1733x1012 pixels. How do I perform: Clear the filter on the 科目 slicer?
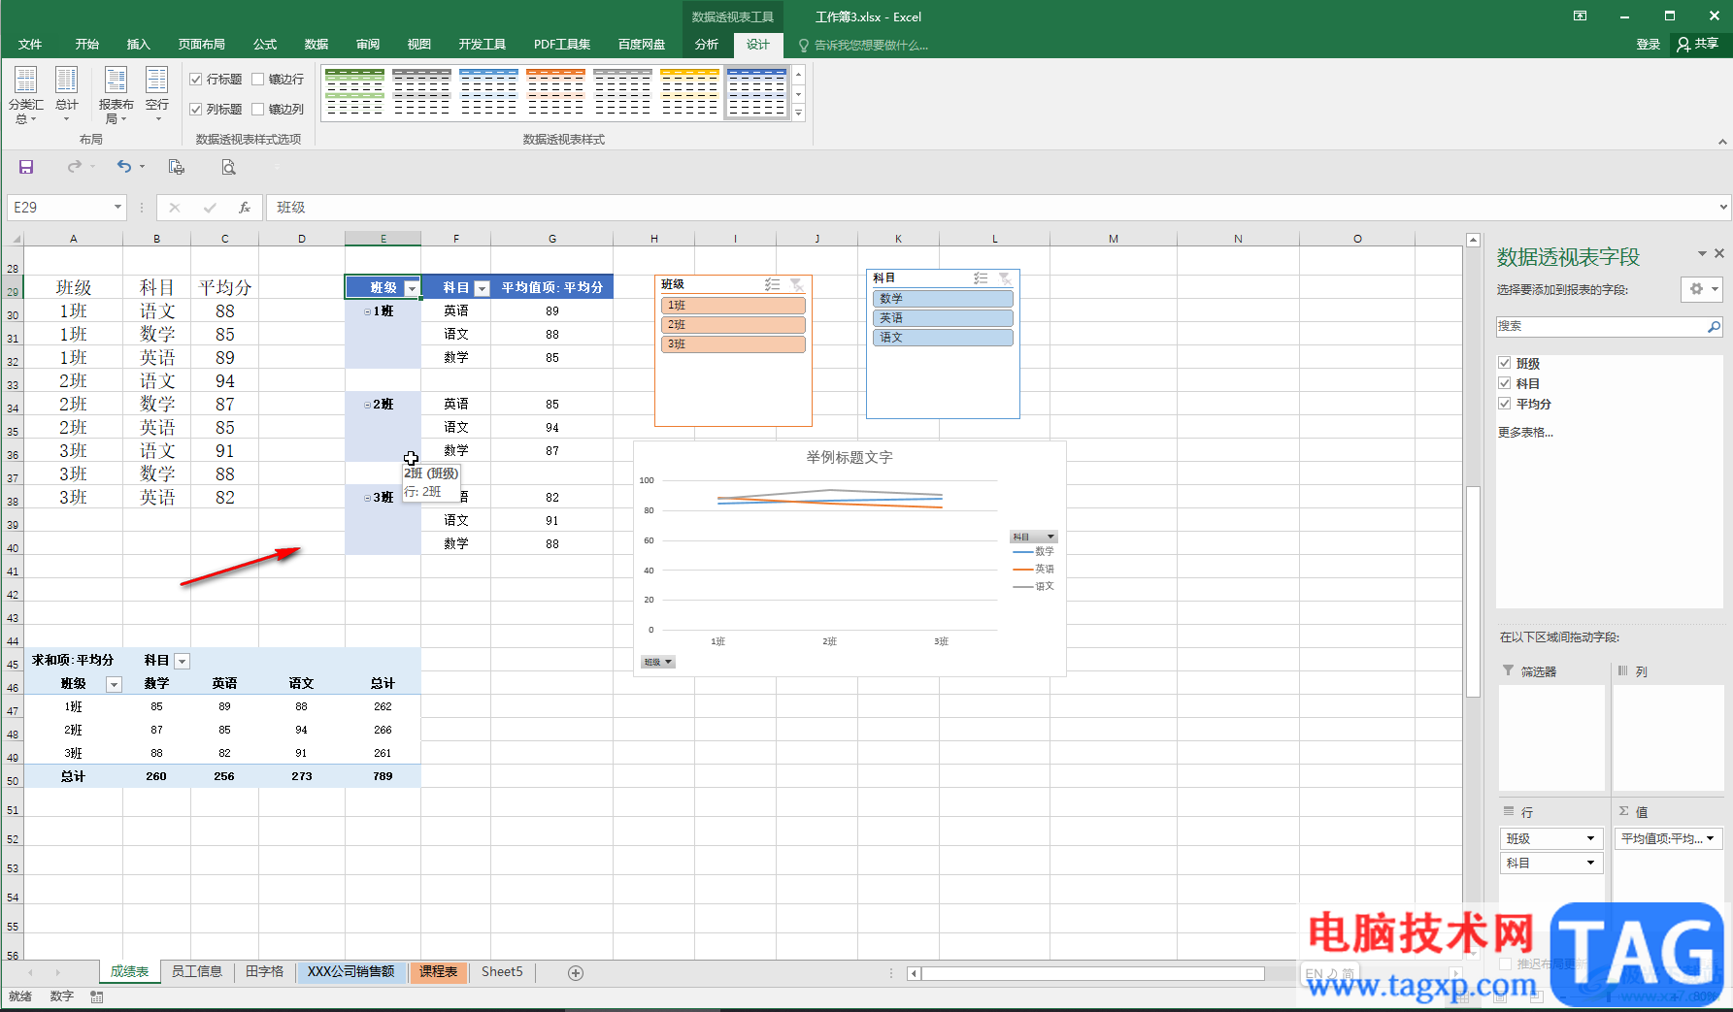[x=1005, y=278]
